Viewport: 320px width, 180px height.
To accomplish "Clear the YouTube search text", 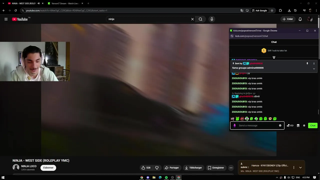I will [x=192, y=19].
